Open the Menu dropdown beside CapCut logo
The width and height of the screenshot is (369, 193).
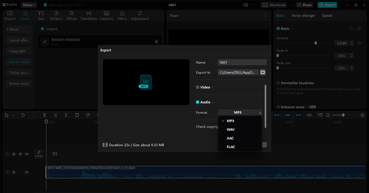click(x=29, y=5)
